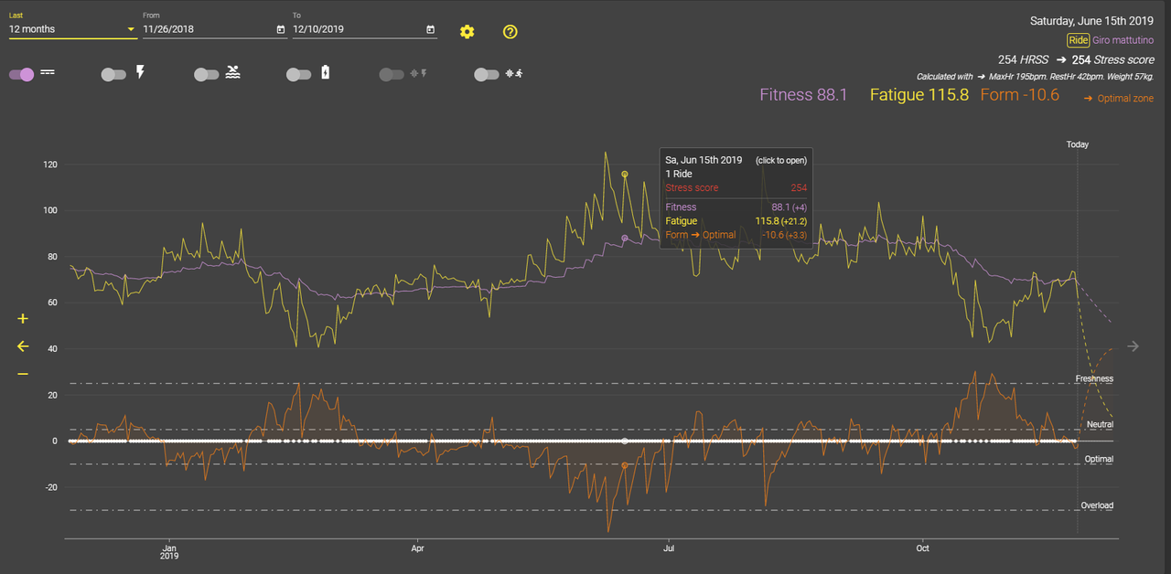
Task: Click the tooltip 1 Ride text
Action: click(x=679, y=174)
